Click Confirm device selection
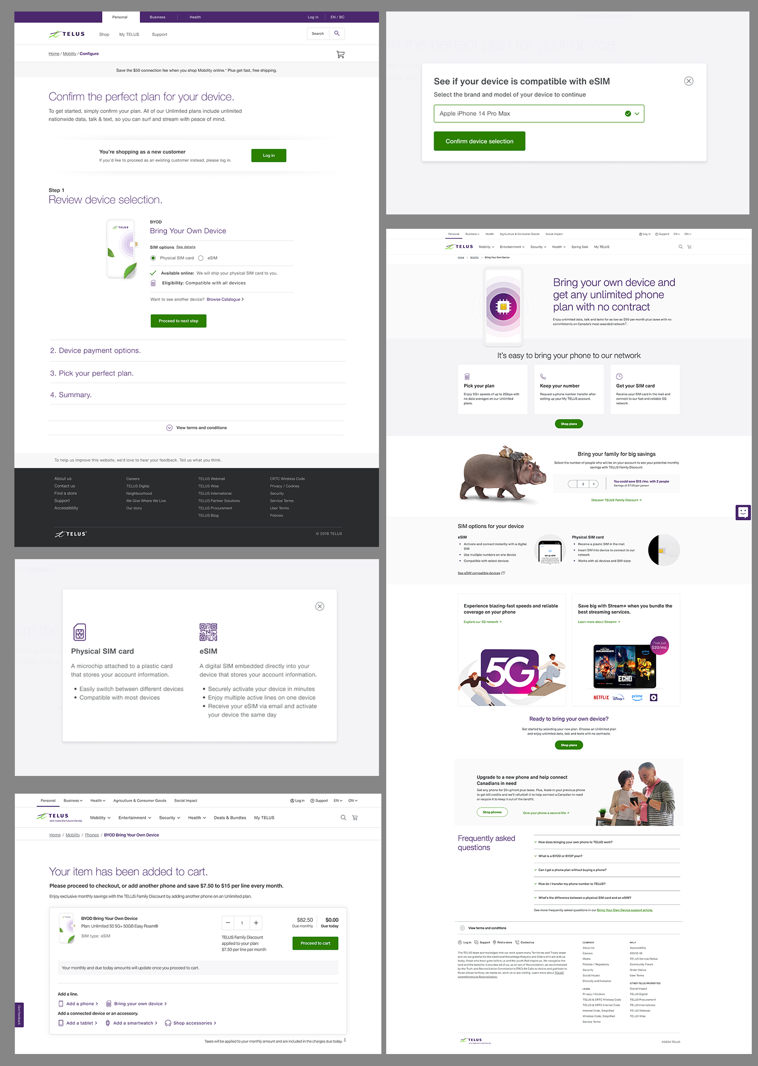The image size is (758, 1066). point(479,141)
